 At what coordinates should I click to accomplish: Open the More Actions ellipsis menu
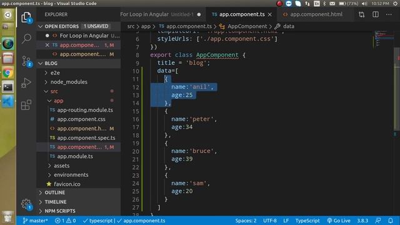click(389, 14)
